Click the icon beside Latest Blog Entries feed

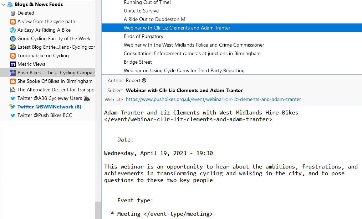13,47
